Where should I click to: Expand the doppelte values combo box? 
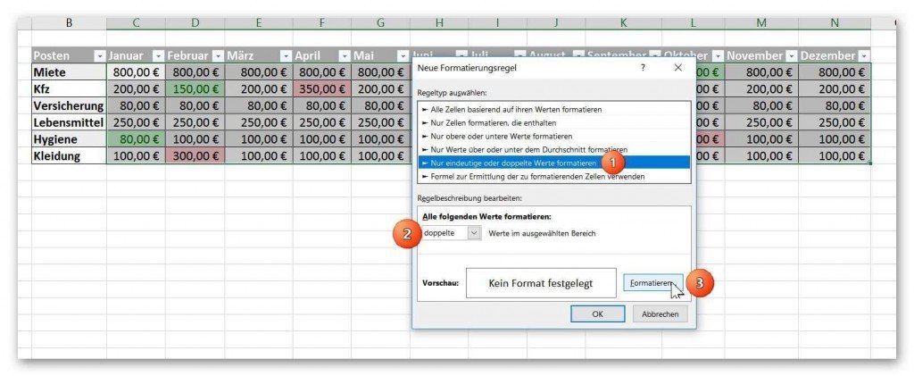pyautogui.click(x=474, y=233)
